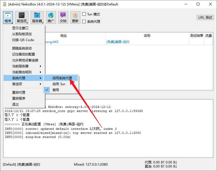The width and height of the screenshot is (217, 171).
Task: Maximize the NekoBox window
Action: click(x=198, y=4)
